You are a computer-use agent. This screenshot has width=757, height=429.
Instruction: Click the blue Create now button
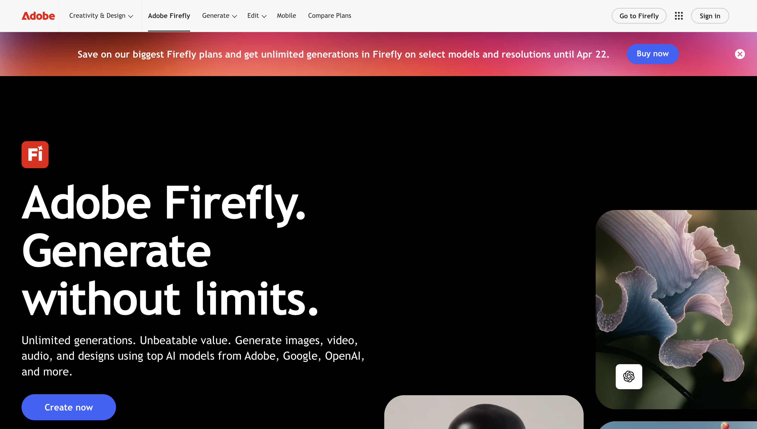coord(69,407)
